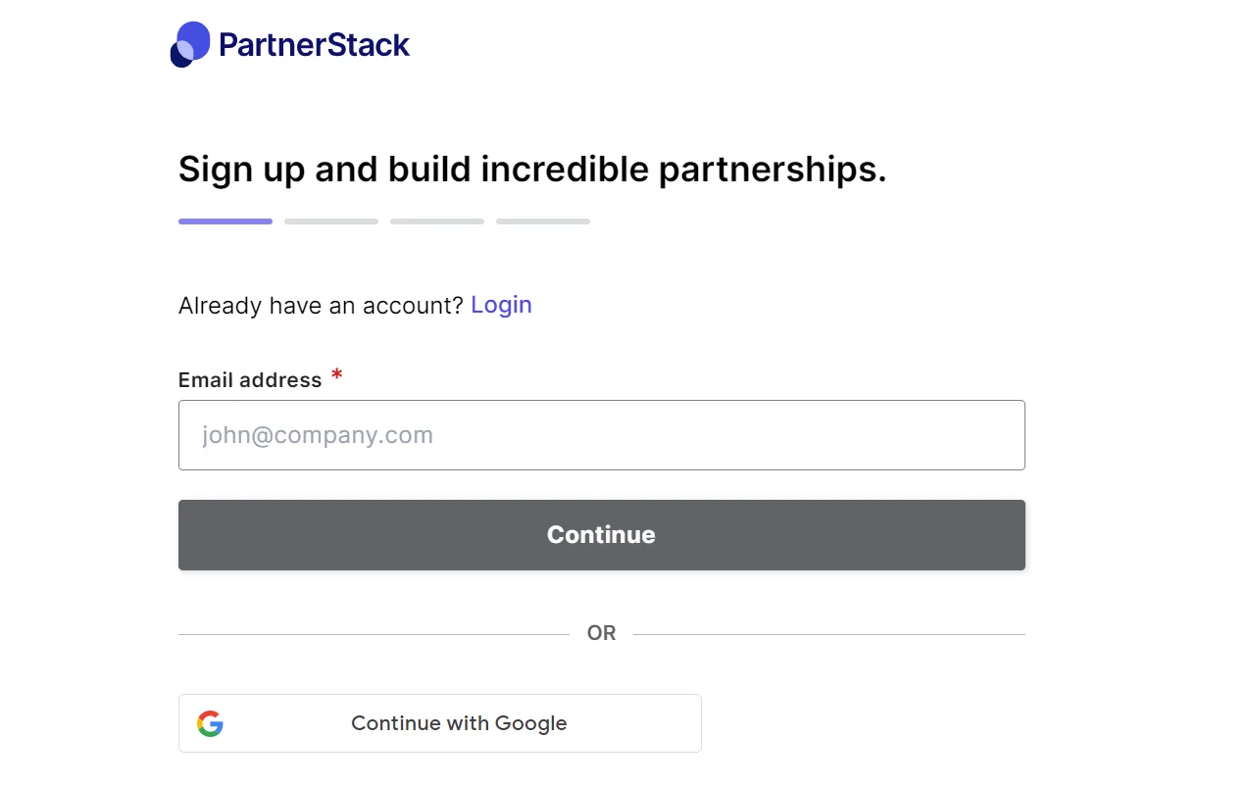This screenshot has height=786, width=1248.
Task: Click the Email address field label
Action: pyautogui.click(x=250, y=379)
